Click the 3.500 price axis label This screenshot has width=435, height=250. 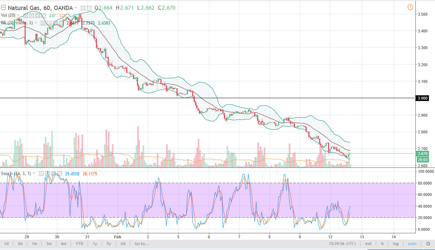tap(423, 14)
